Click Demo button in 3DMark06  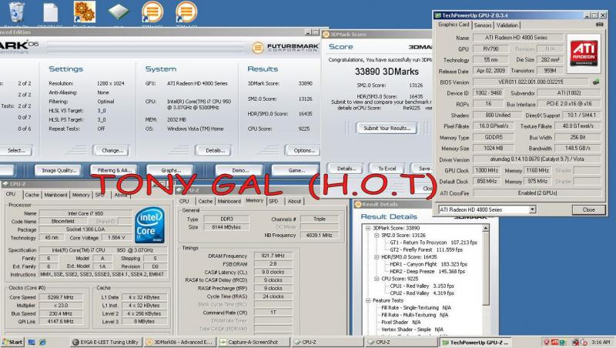point(240,170)
